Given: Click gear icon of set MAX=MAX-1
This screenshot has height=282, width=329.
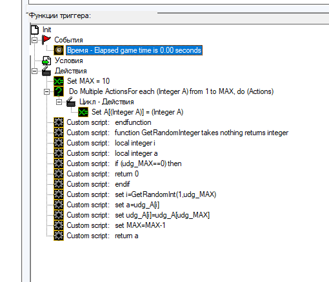Looking at the screenshot, I should click(59, 225).
